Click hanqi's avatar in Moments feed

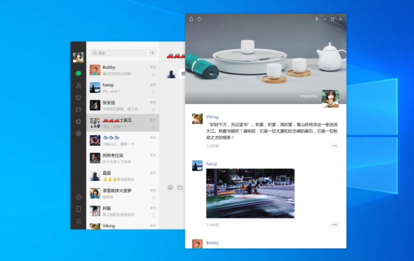coord(197,166)
